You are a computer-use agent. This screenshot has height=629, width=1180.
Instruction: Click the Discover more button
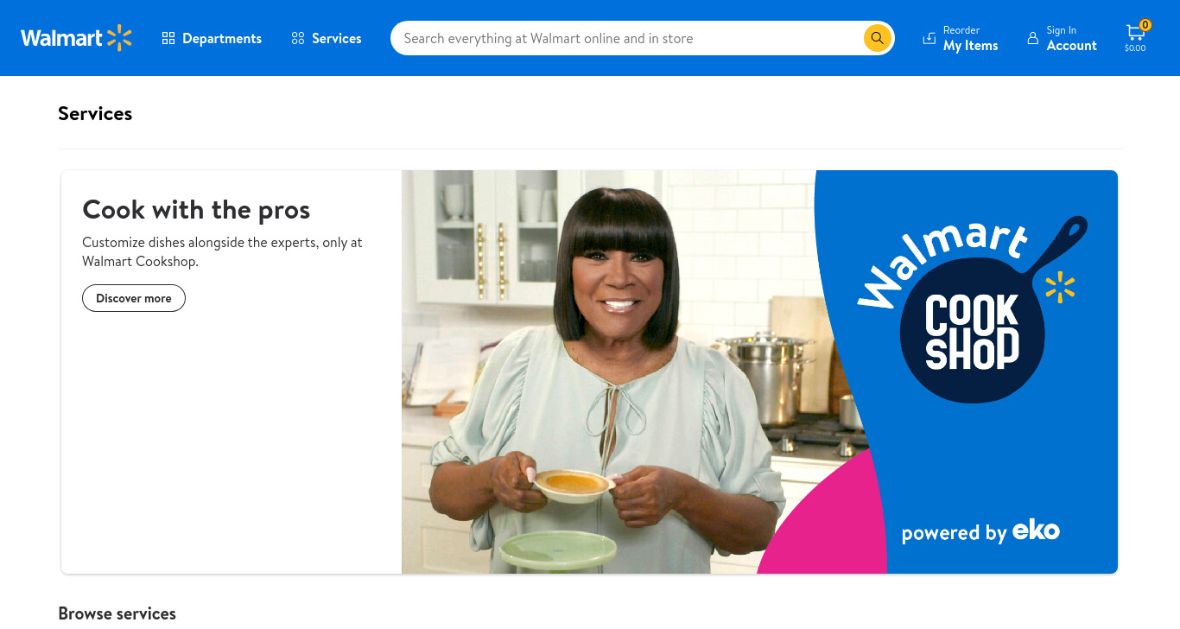click(134, 298)
